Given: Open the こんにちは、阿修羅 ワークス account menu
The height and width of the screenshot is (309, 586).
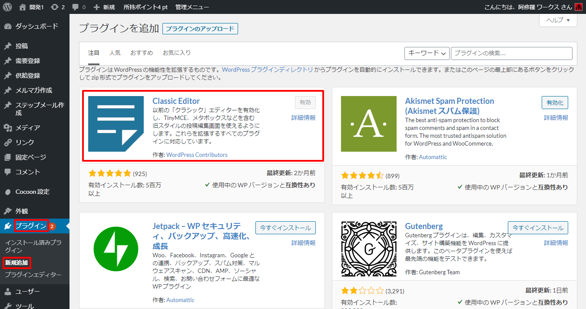Looking at the screenshot, I should click(x=533, y=7).
